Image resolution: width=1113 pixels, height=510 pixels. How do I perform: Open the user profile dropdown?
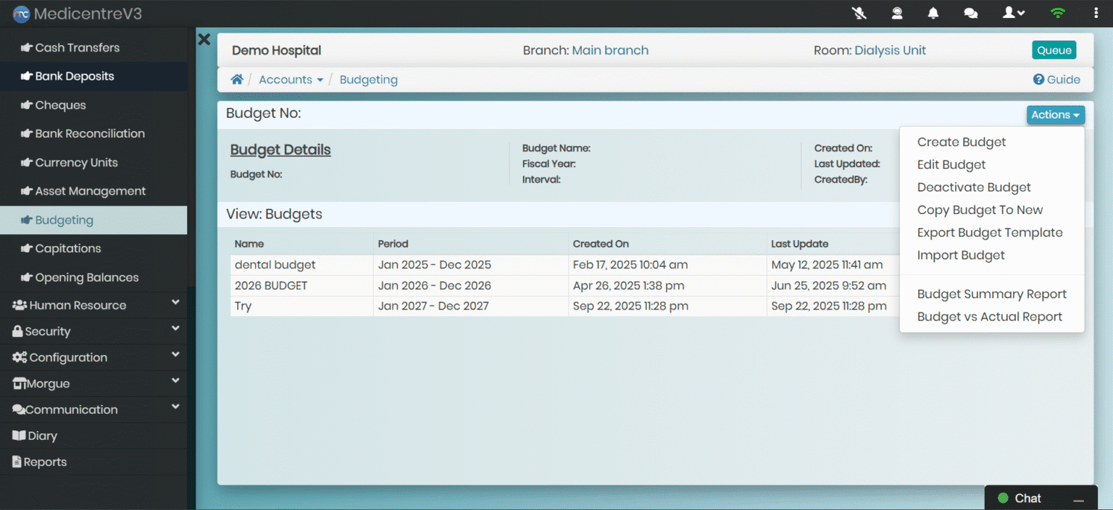[1013, 13]
